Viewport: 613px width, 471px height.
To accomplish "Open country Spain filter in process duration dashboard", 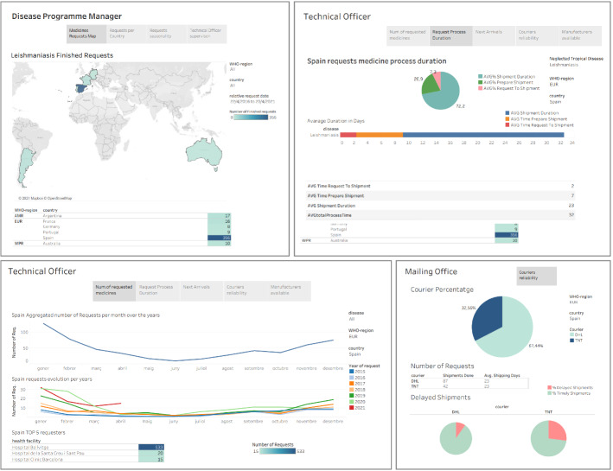I will (x=557, y=99).
